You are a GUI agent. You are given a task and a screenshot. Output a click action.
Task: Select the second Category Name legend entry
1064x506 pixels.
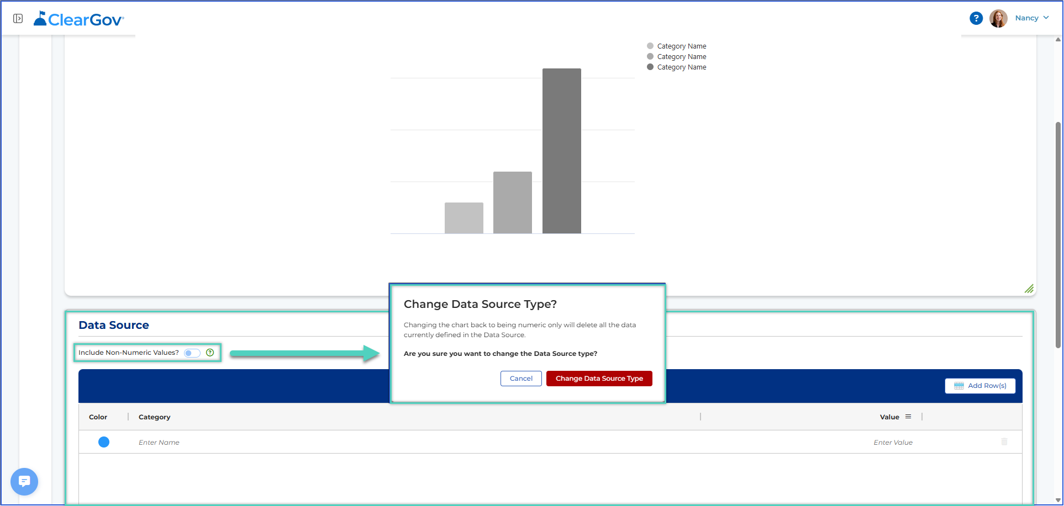pyautogui.click(x=677, y=57)
